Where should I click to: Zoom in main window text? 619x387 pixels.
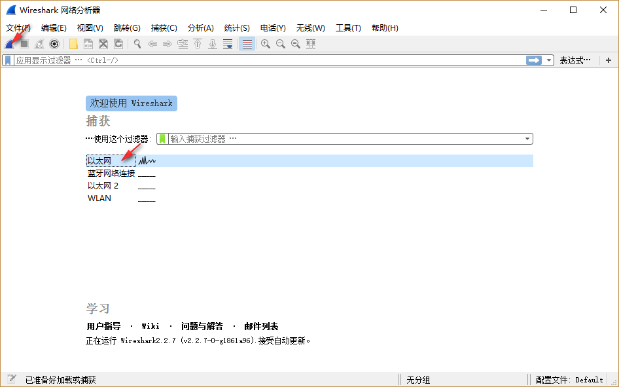266,44
